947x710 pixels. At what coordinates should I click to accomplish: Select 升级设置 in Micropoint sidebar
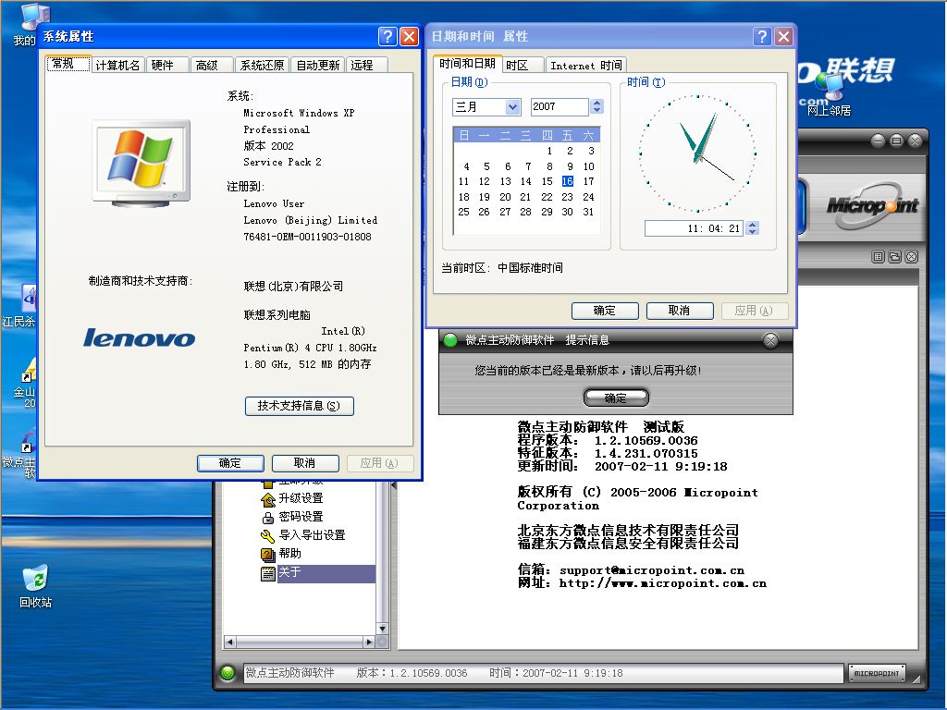pyautogui.click(x=301, y=498)
